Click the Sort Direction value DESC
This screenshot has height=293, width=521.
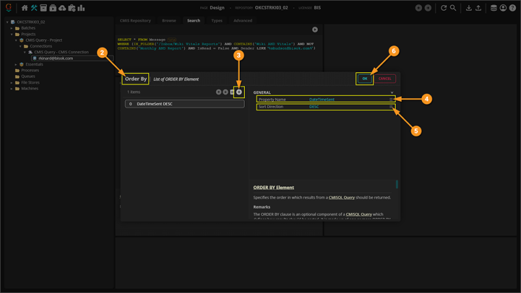[314, 107]
